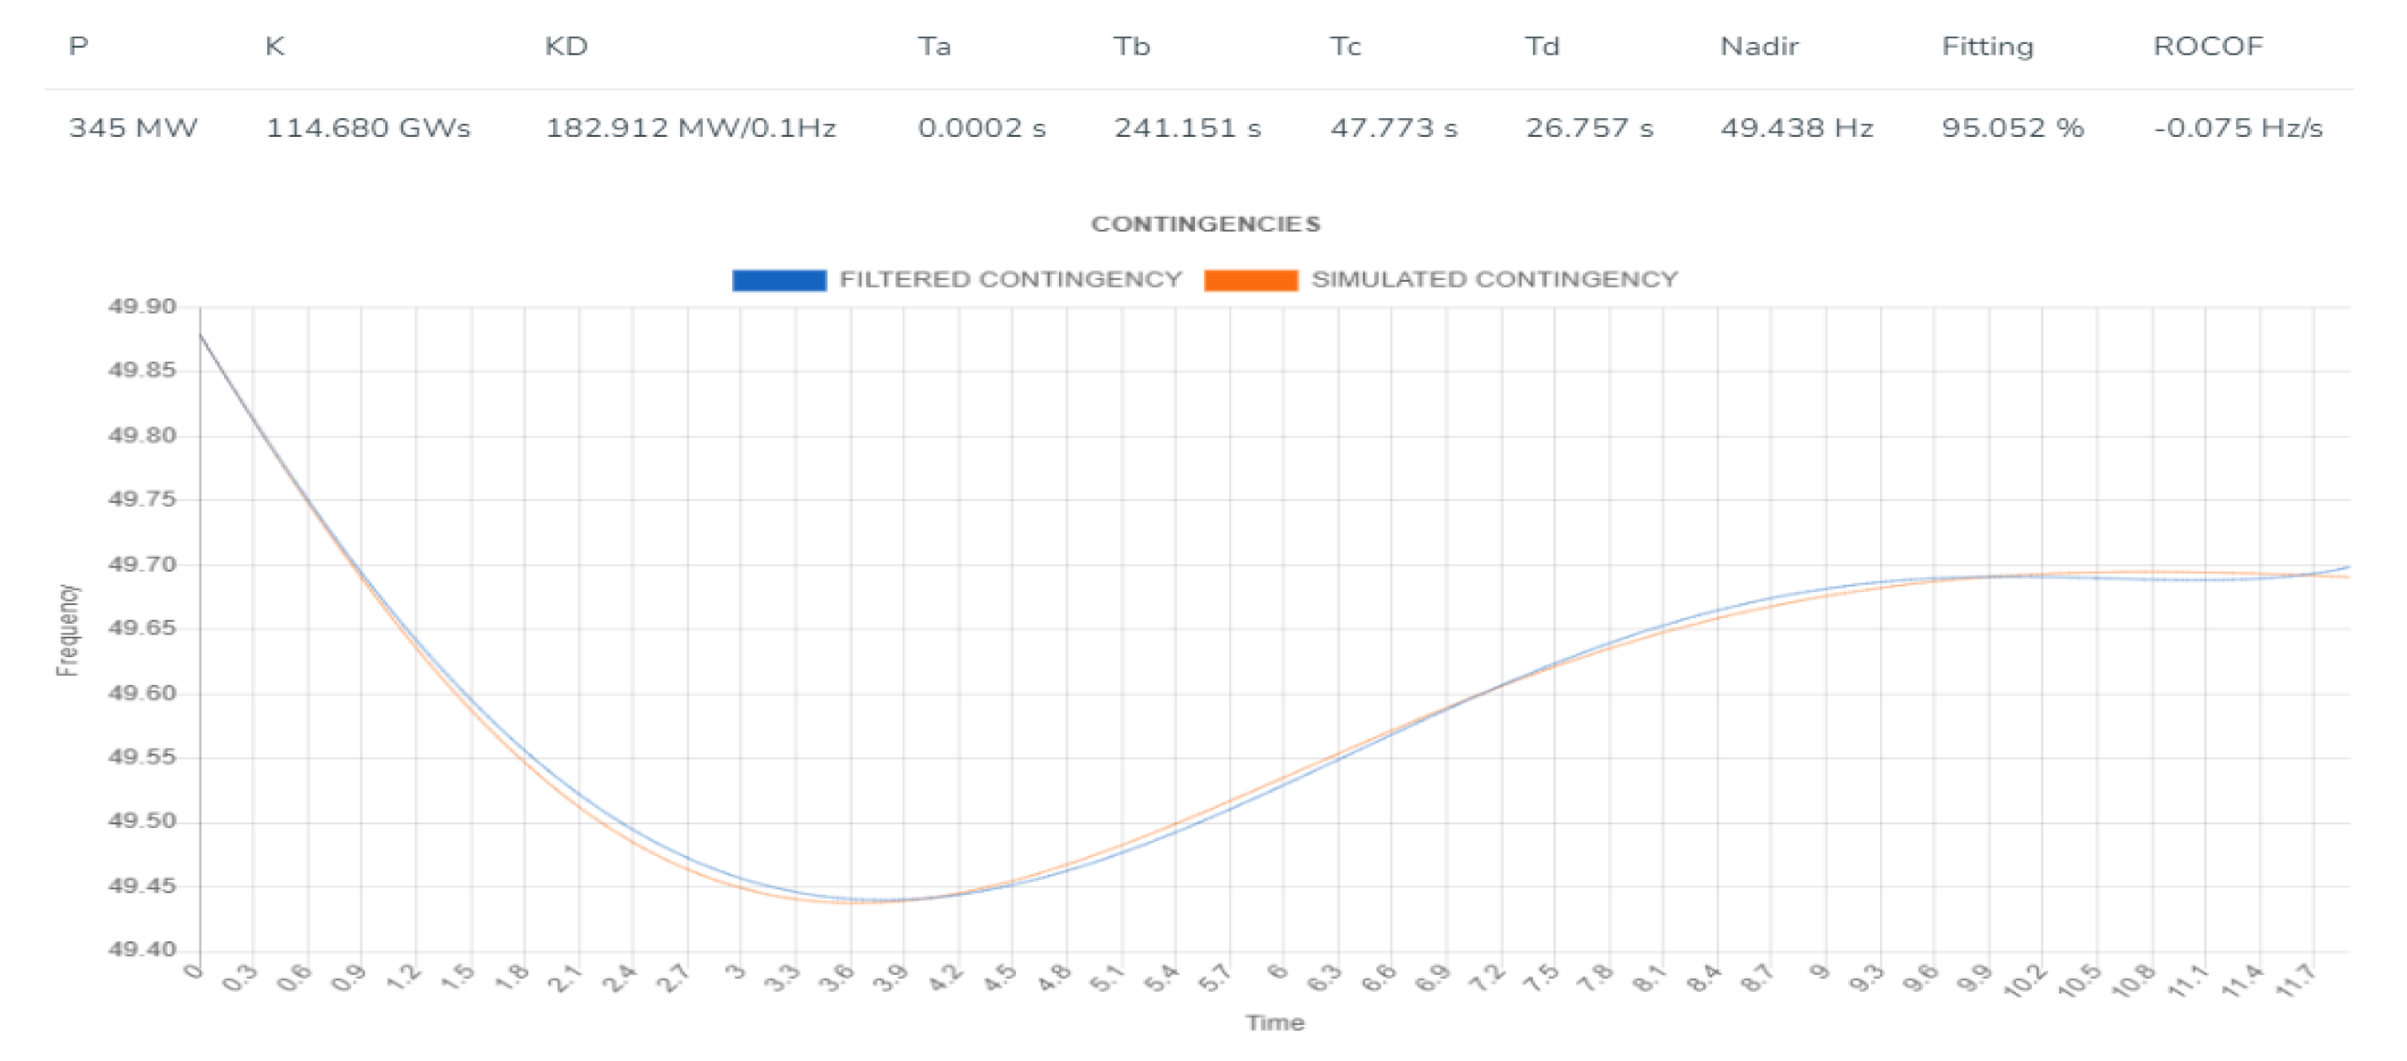Select the -0.075 Hz/s ROCOF value
The image size is (2407, 1061).
click(x=2238, y=128)
